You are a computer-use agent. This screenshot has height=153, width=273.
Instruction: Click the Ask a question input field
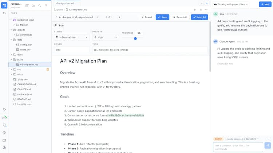(238, 147)
